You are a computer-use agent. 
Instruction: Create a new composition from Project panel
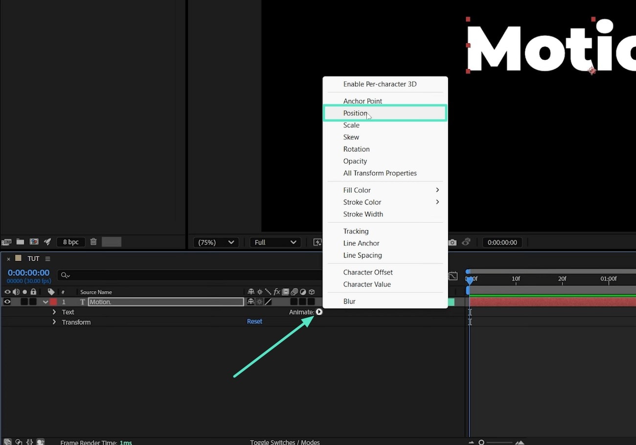pyautogui.click(x=34, y=242)
